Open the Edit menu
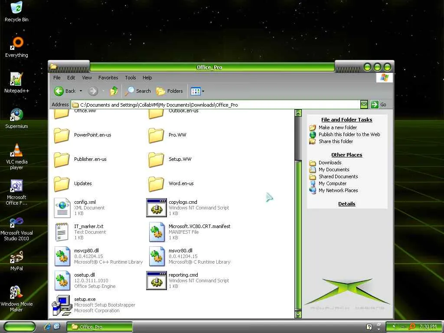This screenshot has width=444, height=333. [x=71, y=78]
